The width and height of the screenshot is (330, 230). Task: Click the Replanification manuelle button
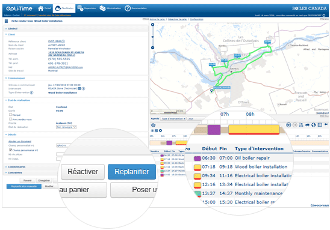pos(23,186)
